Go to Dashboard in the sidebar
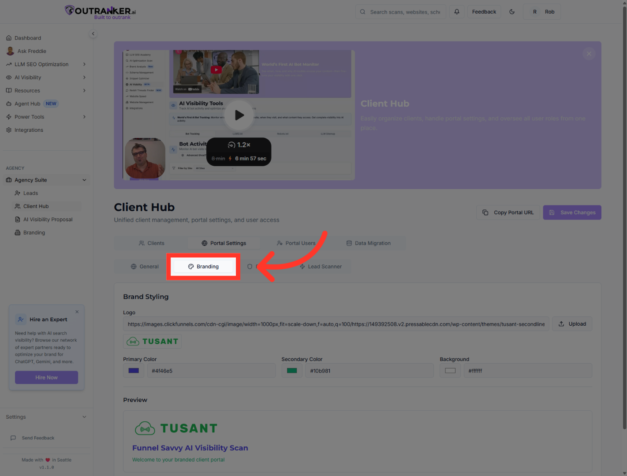The width and height of the screenshot is (627, 476). (x=28, y=38)
